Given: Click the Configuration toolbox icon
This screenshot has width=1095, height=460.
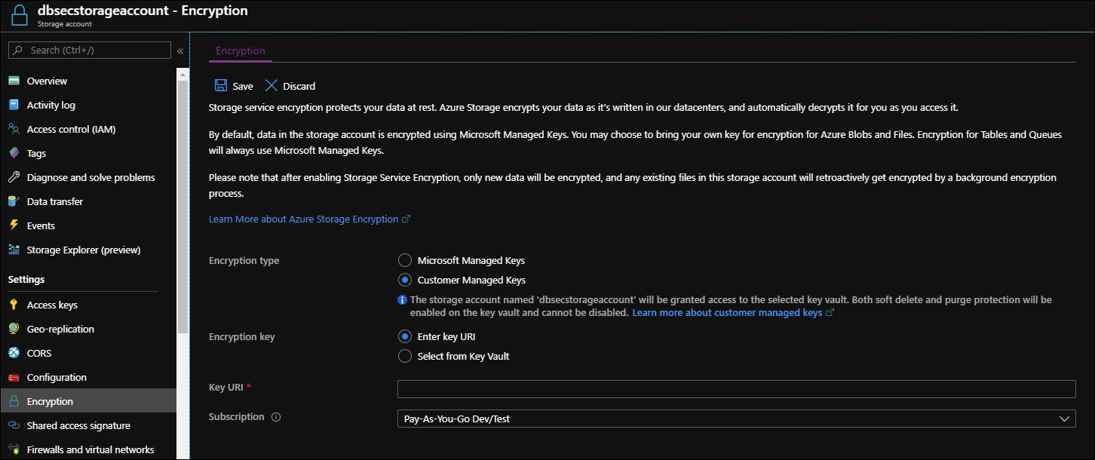Looking at the screenshot, I should (14, 377).
